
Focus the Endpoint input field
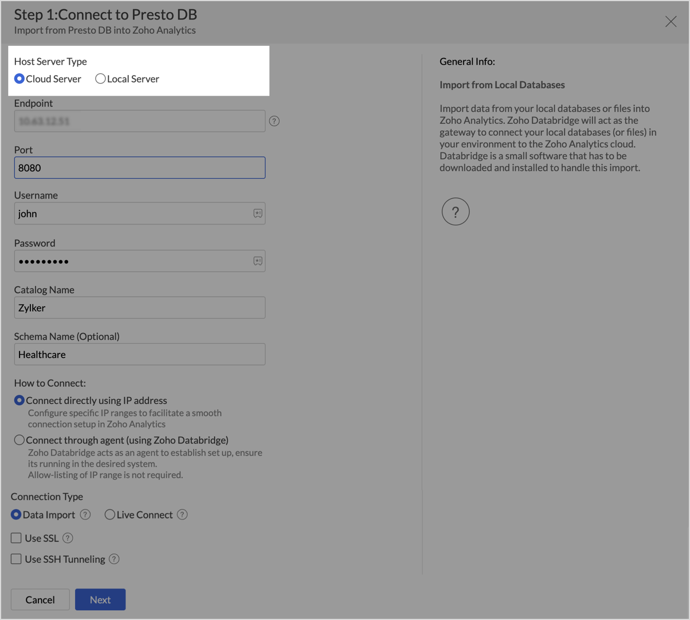(x=140, y=121)
